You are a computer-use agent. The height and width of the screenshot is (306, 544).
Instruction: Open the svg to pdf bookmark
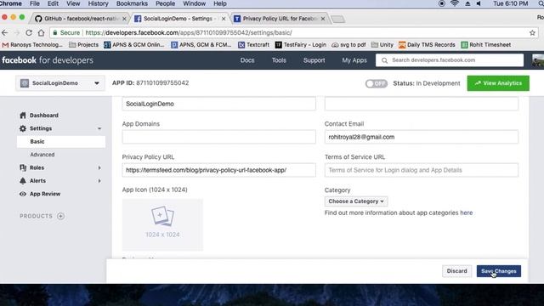click(348, 45)
